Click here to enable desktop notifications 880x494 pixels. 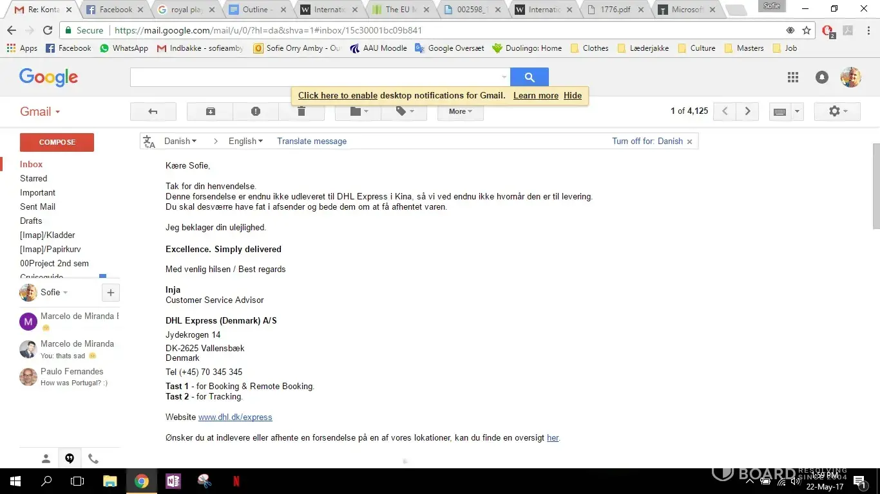coord(338,95)
